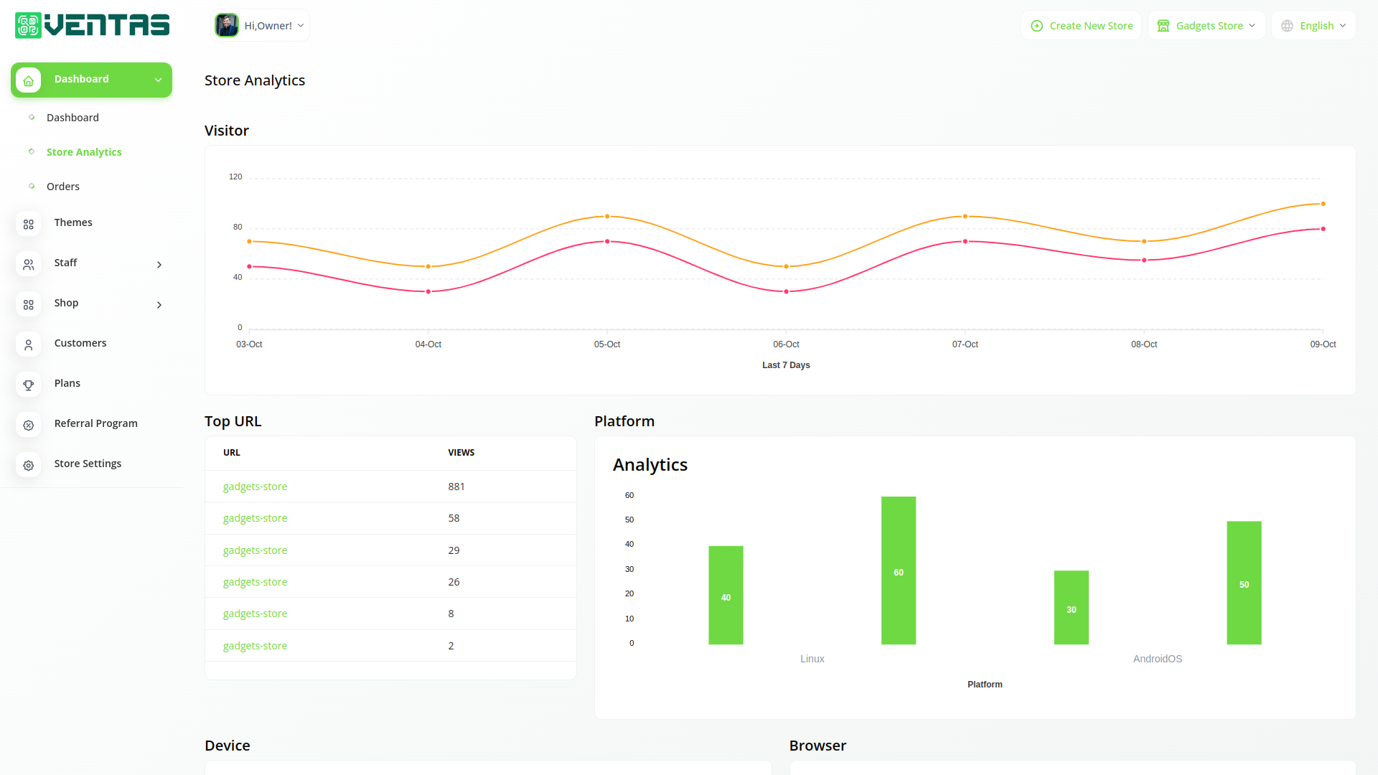
Task: Open the Gadgets Store dropdown
Action: click(x=1207, y=26)
